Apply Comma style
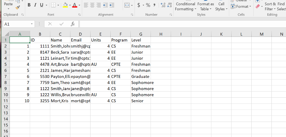The image size is (286, 137). (x=154, y=5)
